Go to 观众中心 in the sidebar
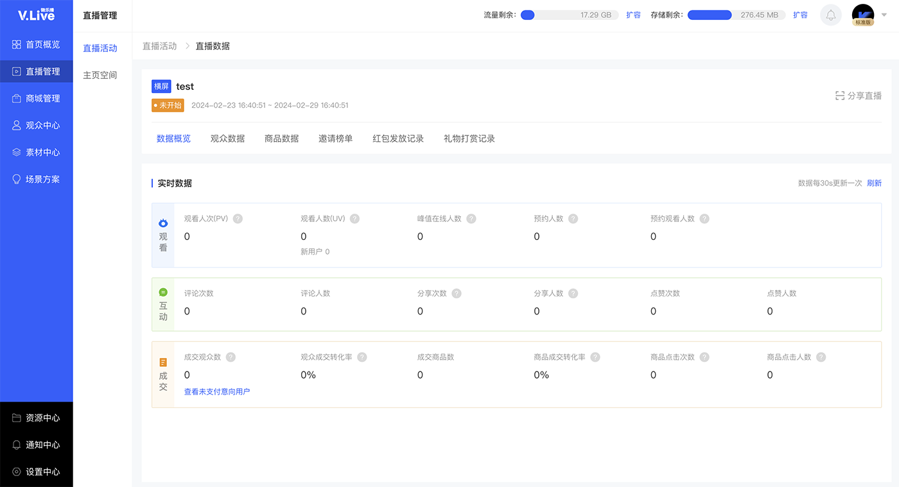This screenshot has width=899, height=487. (37, 126)
